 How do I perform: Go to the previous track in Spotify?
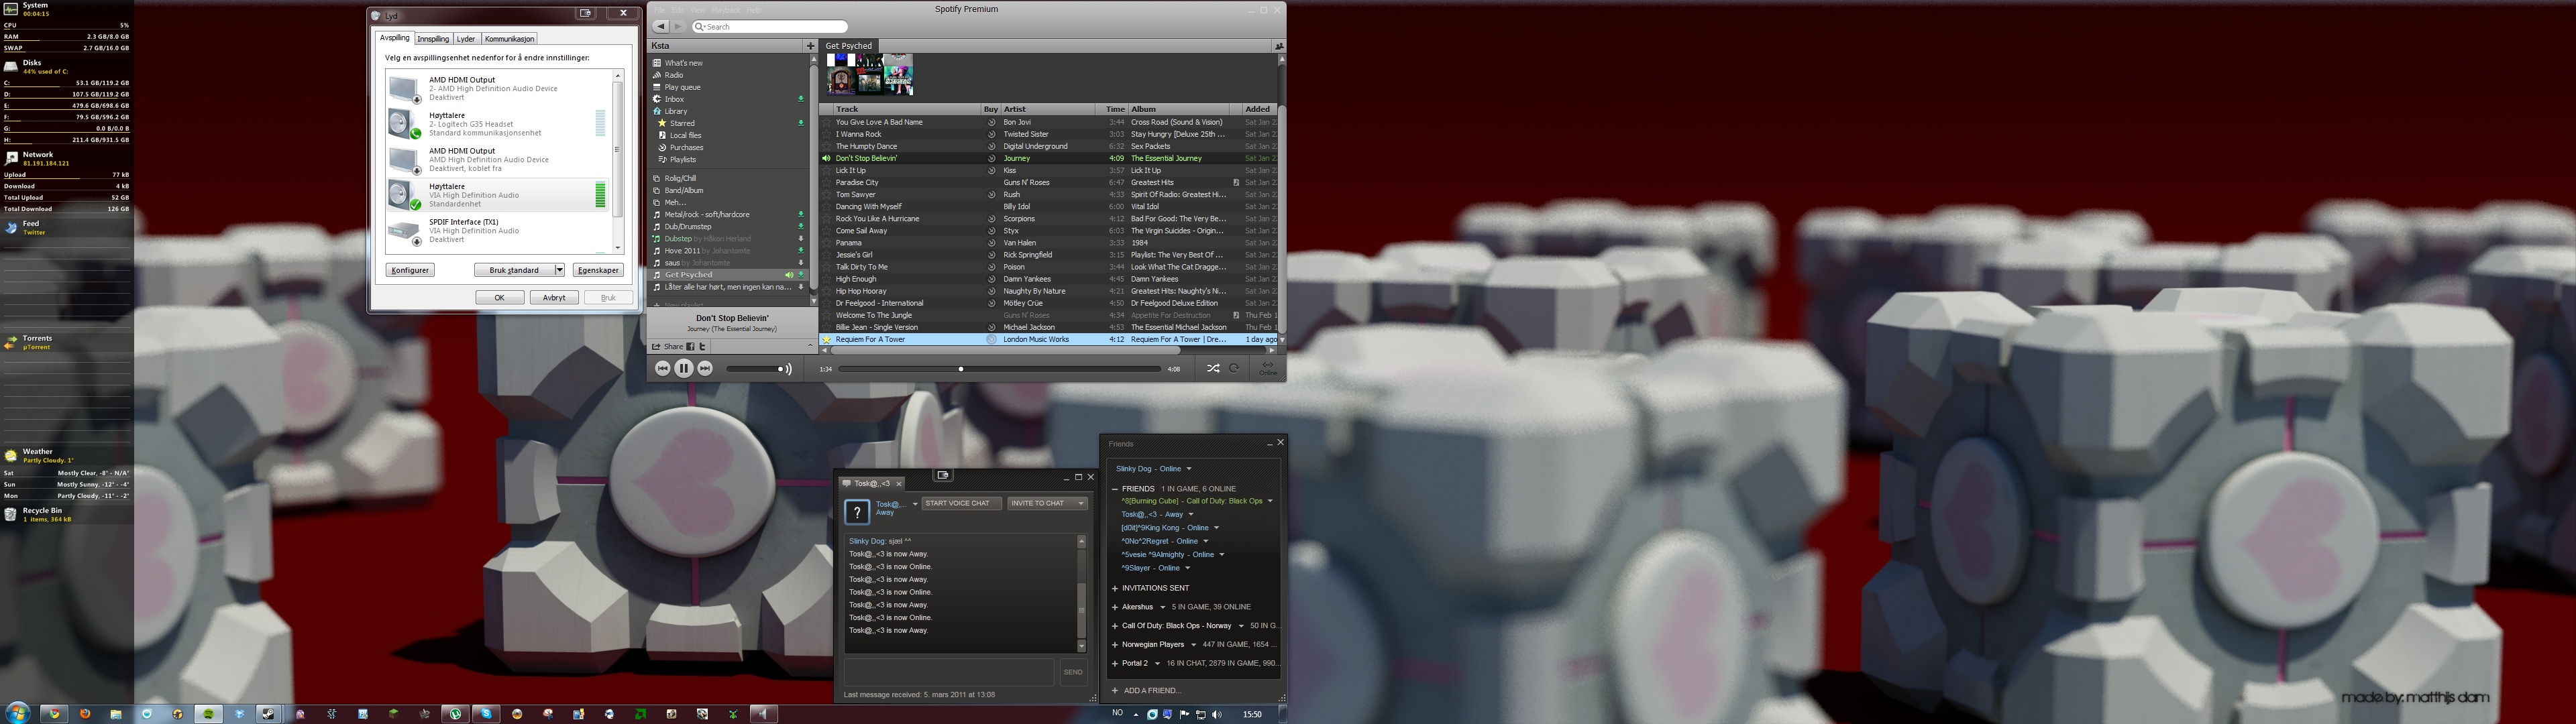click(x=662, y=368)
